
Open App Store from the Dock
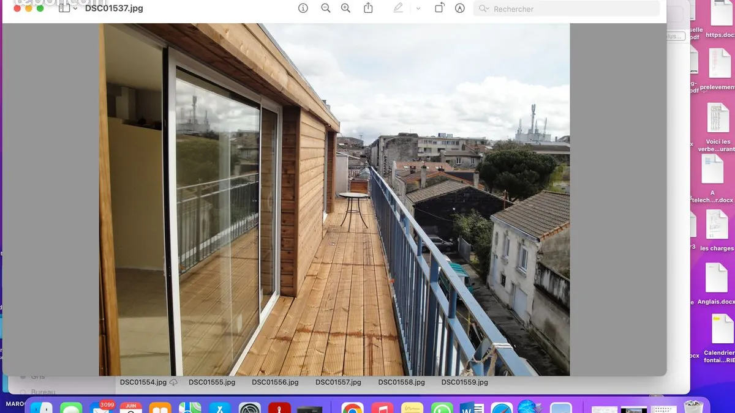(219, 409)
